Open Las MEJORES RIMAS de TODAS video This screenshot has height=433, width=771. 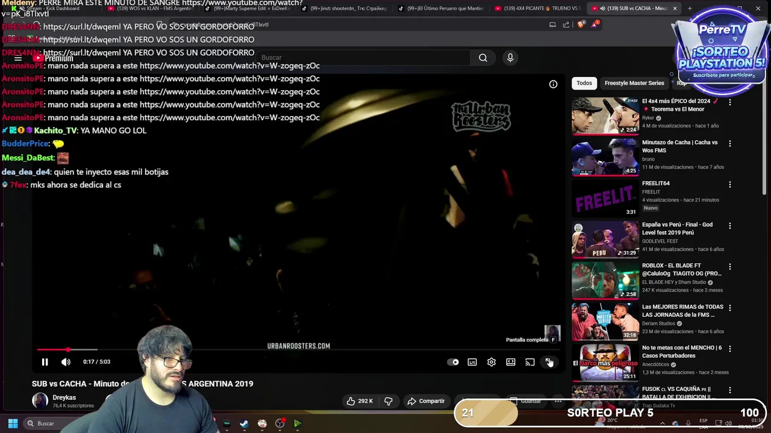tap(682, 310)
